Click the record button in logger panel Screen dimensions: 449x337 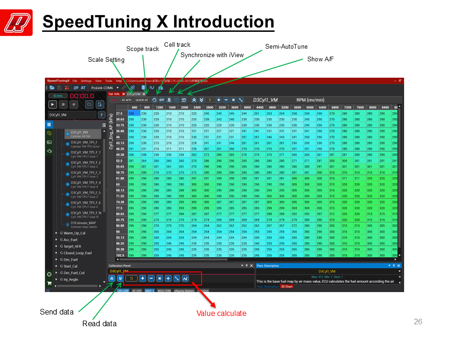(x=74, y=104)
